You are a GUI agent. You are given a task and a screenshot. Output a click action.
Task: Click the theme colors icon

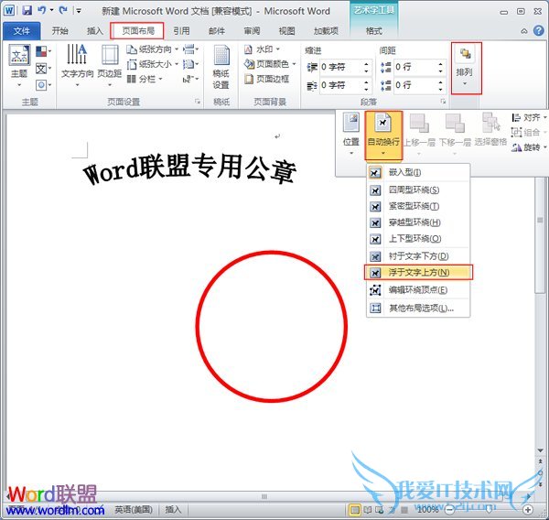[42, 51]
